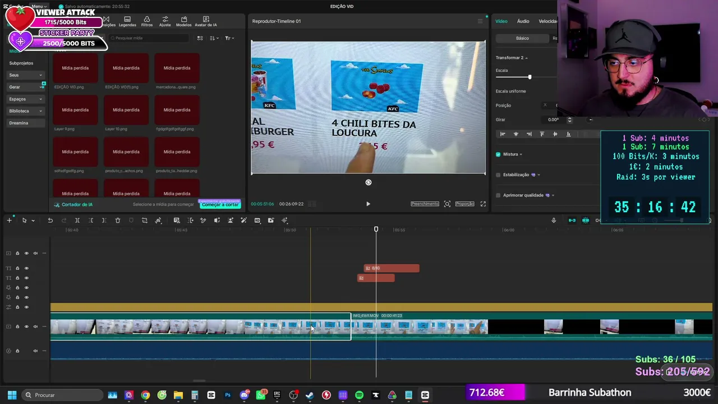Expand the Mistura options arrow

521,154
